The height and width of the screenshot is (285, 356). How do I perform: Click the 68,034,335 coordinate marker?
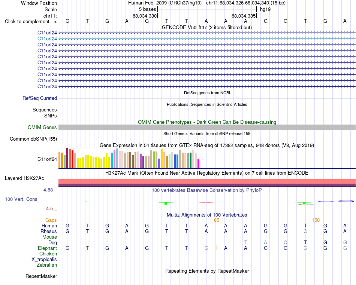pos(244,16)
